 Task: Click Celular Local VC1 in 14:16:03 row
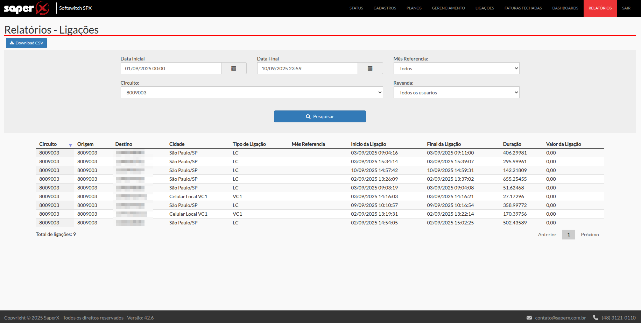[188, 196]
